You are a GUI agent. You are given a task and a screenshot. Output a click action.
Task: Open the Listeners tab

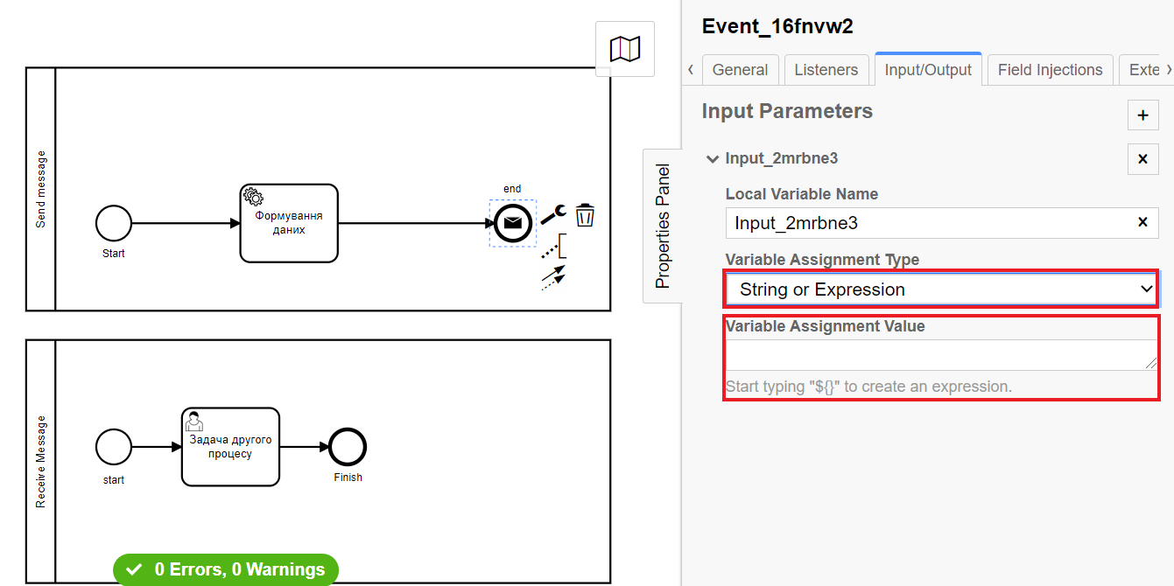click(x=826, y=70)
